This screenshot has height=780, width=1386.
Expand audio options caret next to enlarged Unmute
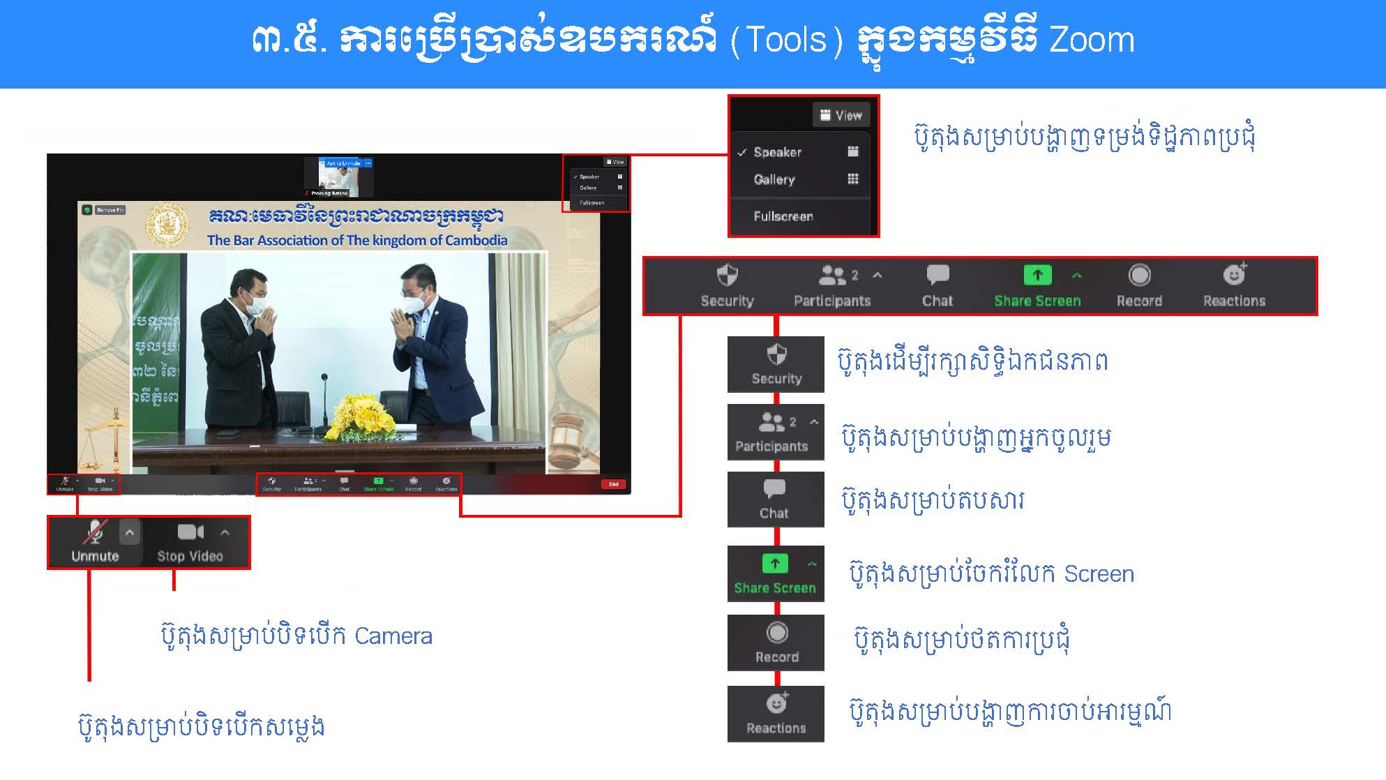pyautogui.click(x=130, y=533)
